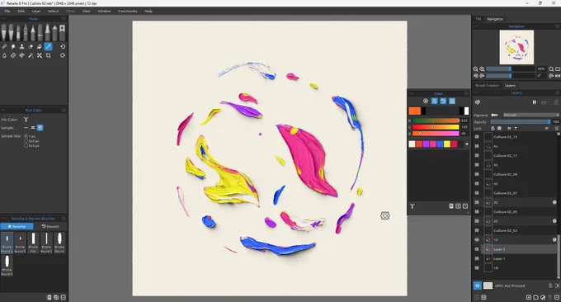This screenshot has width=561, height=302.
Task: Open the Layer menu
Action: (36, 11)
